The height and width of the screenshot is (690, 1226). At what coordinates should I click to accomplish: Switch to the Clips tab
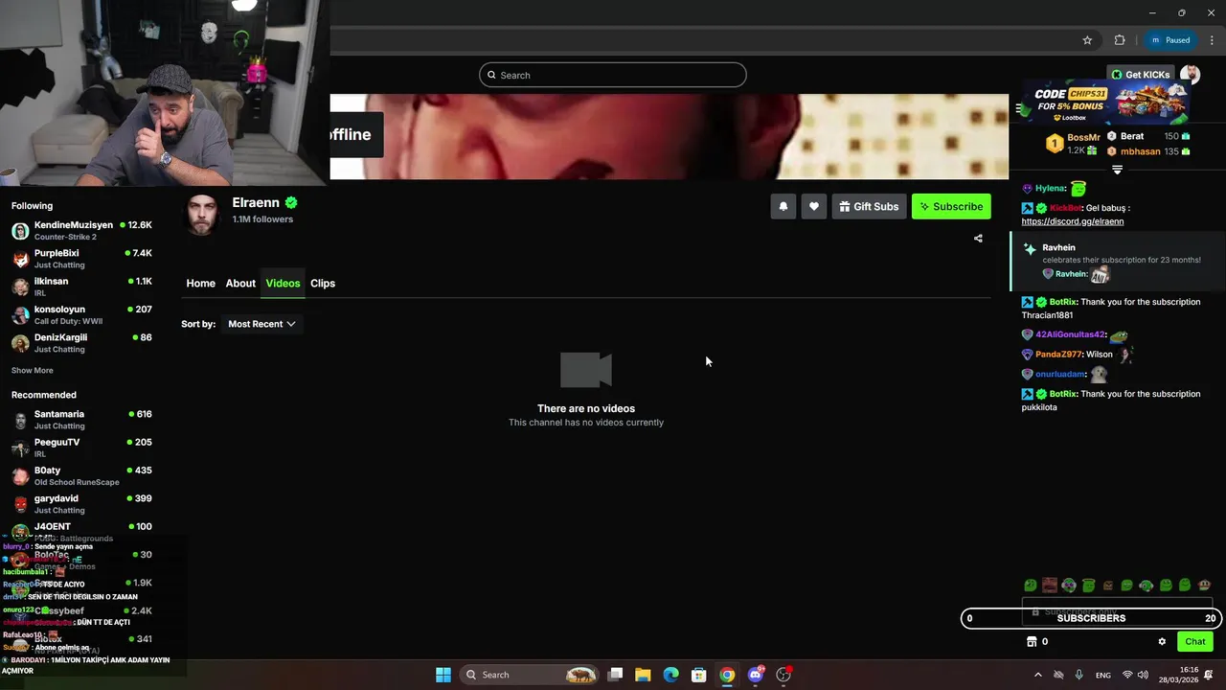(323, 283)
